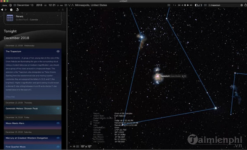The height and width of the screenshot is (150, 247).
Task: Open the location menu icon after AM
Action: pos(66,5)
